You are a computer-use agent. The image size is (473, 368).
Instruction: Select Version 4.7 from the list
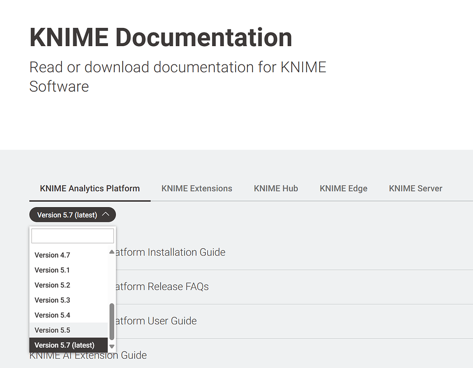tap(52, 255)
